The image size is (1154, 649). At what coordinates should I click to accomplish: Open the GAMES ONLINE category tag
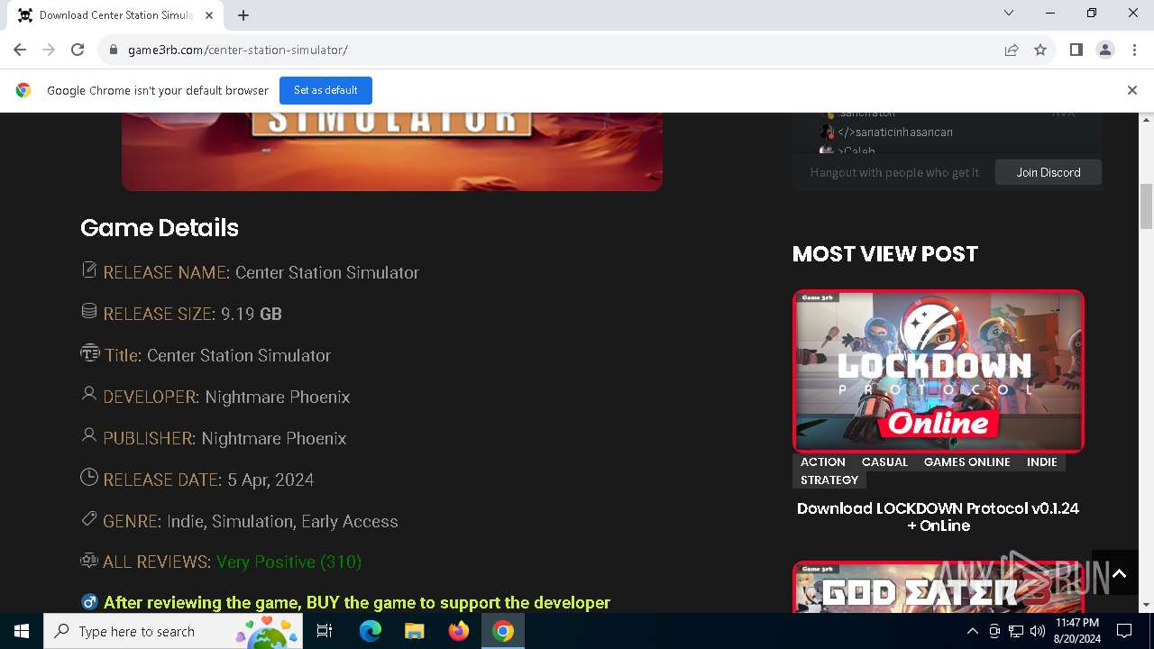(x=966, y=462)
